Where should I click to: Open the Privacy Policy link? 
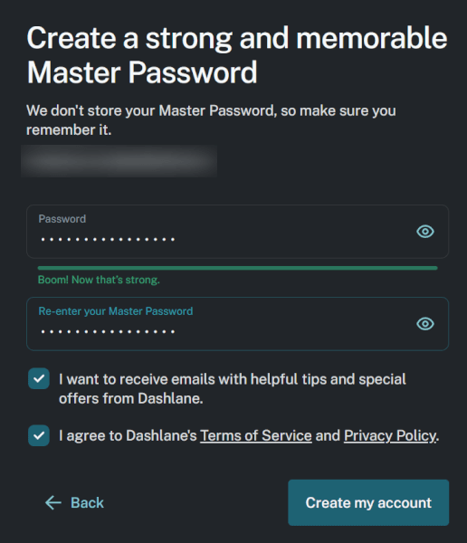[390, 435]
